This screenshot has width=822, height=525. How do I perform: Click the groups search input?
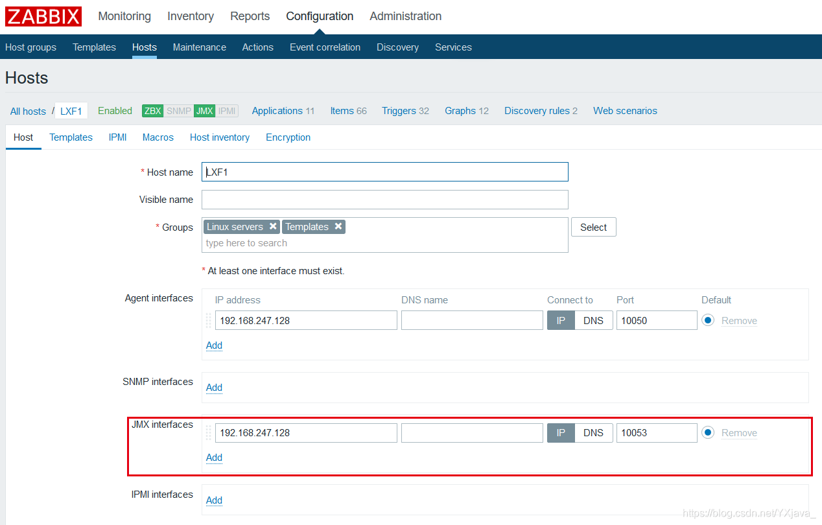click(385, 243)
